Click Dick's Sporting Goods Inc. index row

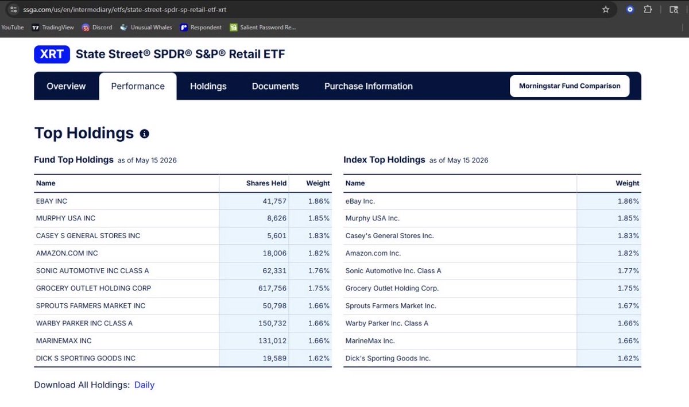[x=492, y=358]
